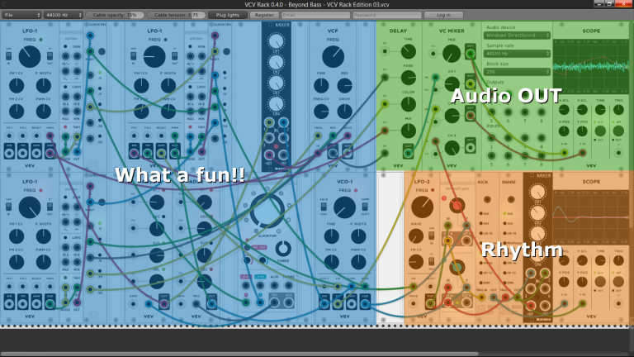Click the CH1 knob on the orange MIXER
634x357 pixels.
pyautogui.click(x=537, y=193)
